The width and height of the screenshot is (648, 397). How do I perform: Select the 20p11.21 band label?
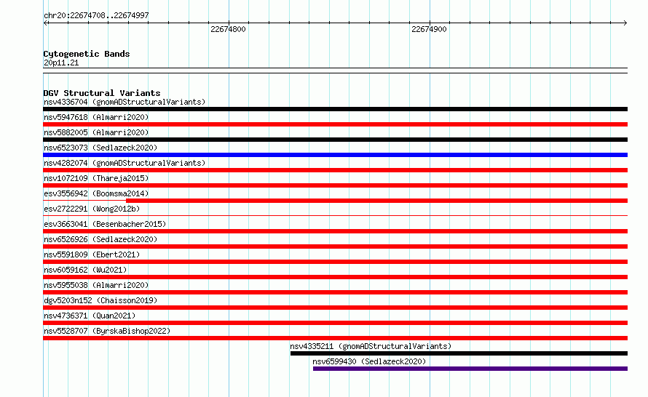tap(61, 63)
